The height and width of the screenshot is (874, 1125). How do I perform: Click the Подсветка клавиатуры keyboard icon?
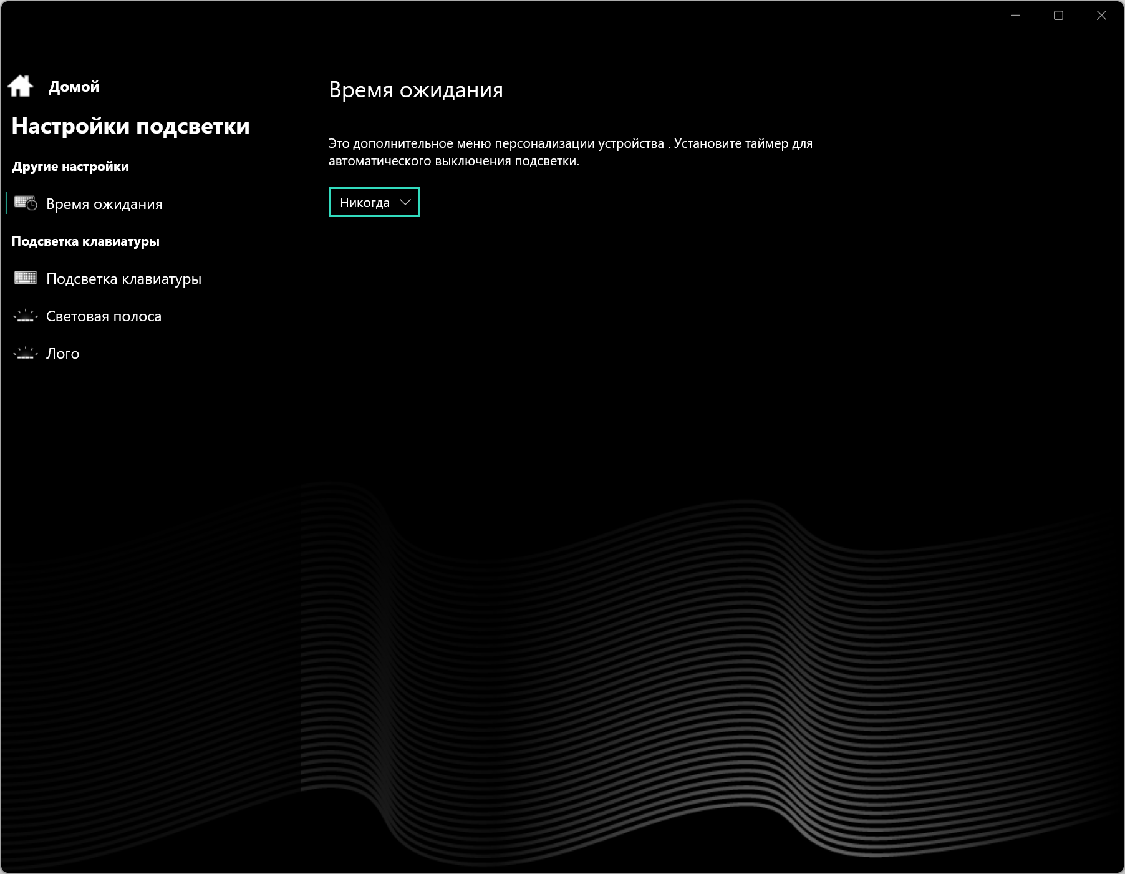[x=26, y=278]
